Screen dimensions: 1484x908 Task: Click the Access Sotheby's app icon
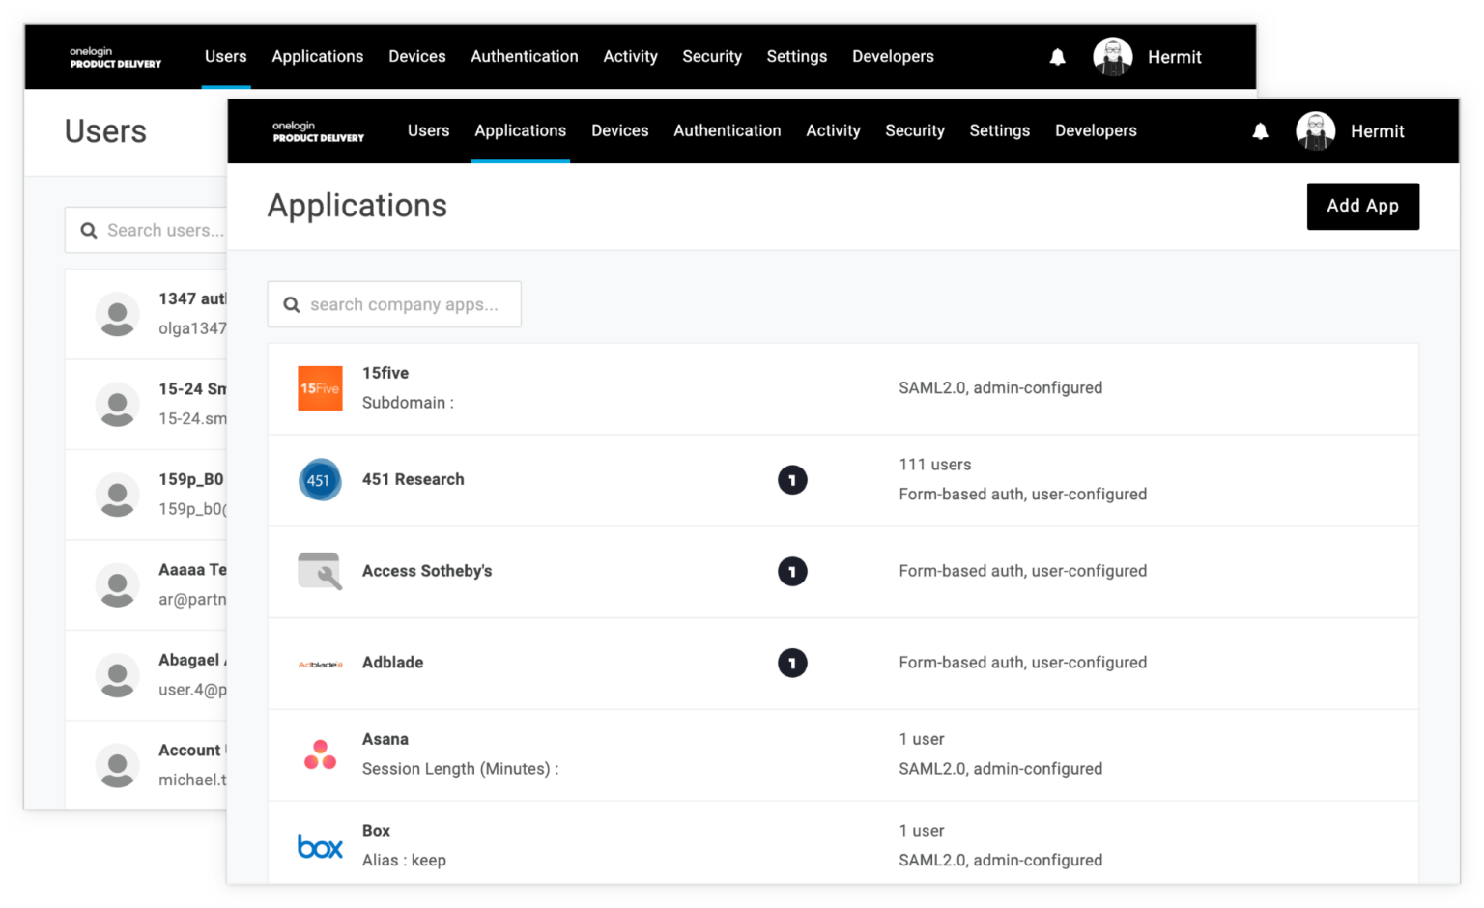(x=320, y=571)
